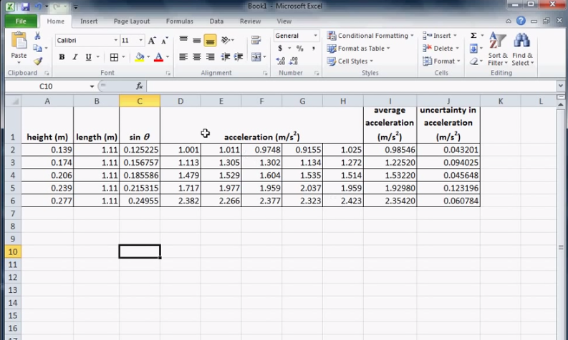Click the AutoSum sigma icon

coord(473,36)
